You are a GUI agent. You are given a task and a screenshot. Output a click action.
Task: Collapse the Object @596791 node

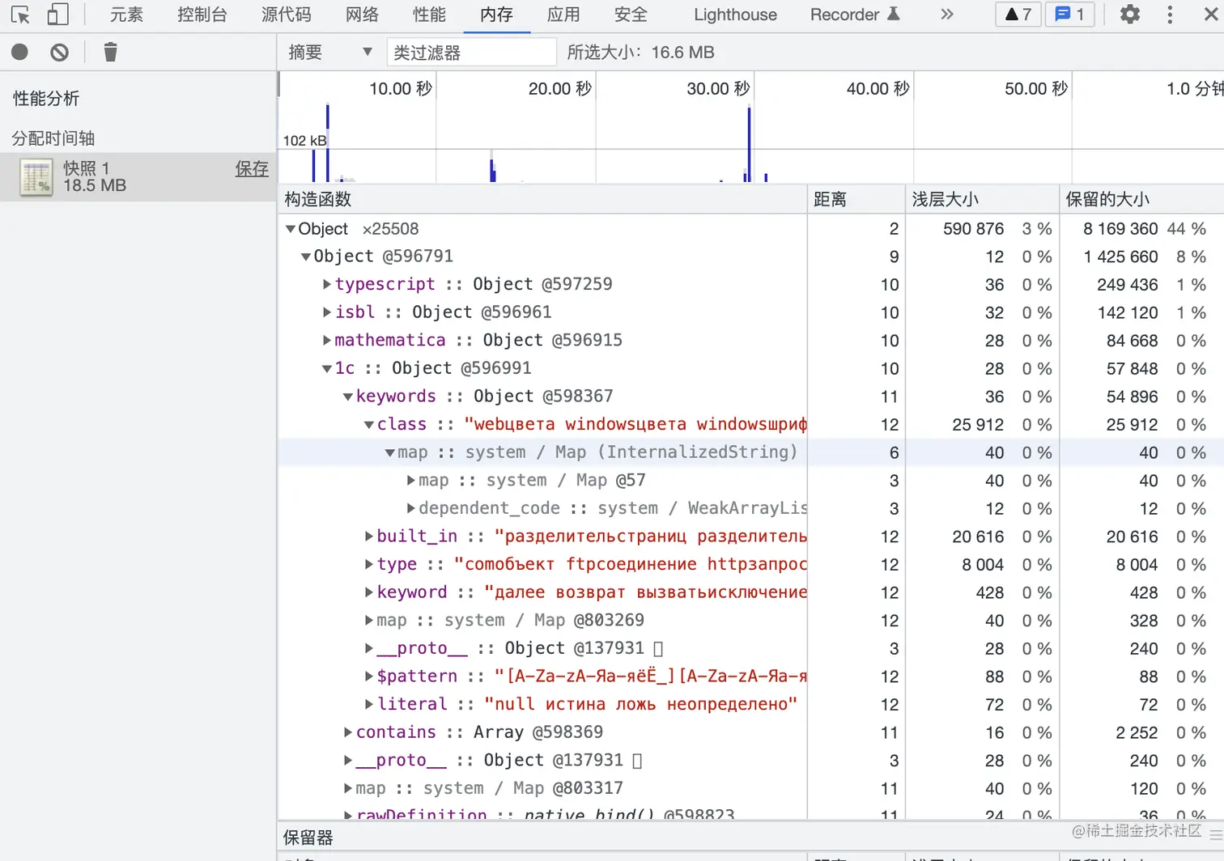point(306,257)
